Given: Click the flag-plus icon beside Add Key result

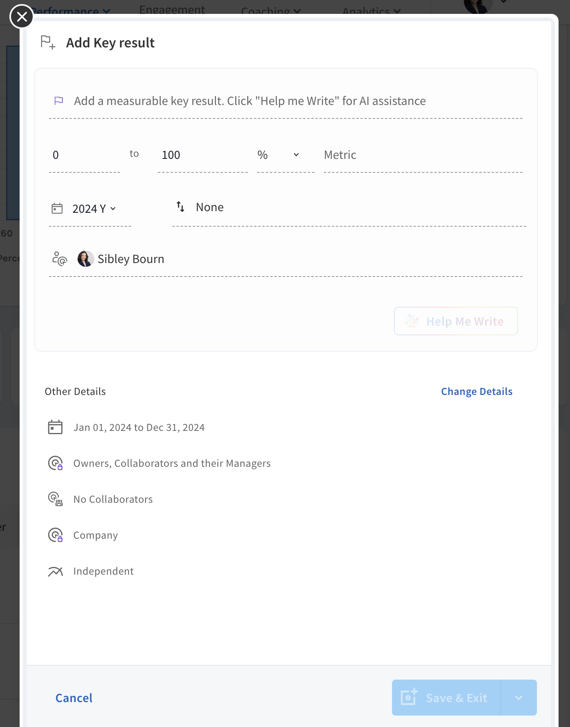Looking at the screenshot, I should click(x=48, y=42).
